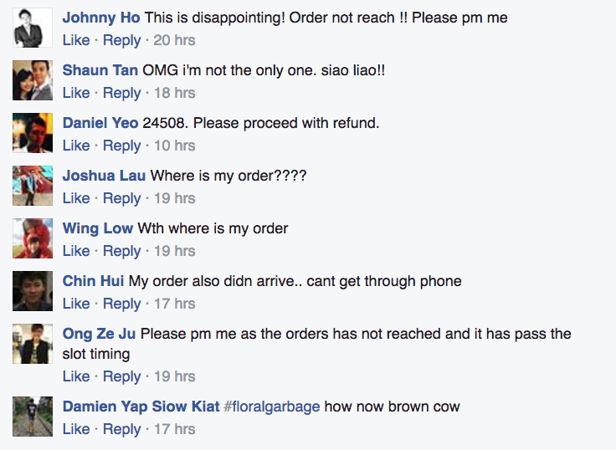Open Daniel Yeo's profile photo

coord(33,133)
